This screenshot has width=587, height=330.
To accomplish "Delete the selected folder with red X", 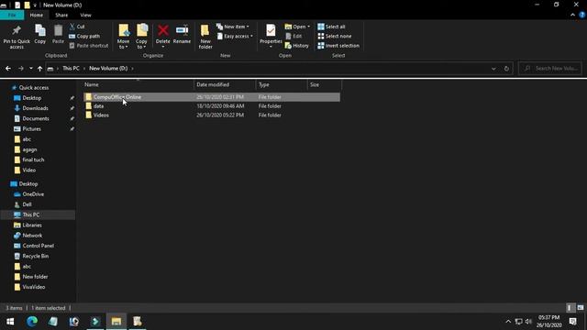I will pos(163,36).
